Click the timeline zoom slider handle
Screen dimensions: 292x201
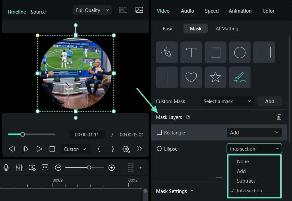[x=89, y=168]
